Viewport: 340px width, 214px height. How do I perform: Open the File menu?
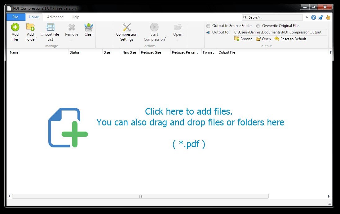[x=16, y=17]
